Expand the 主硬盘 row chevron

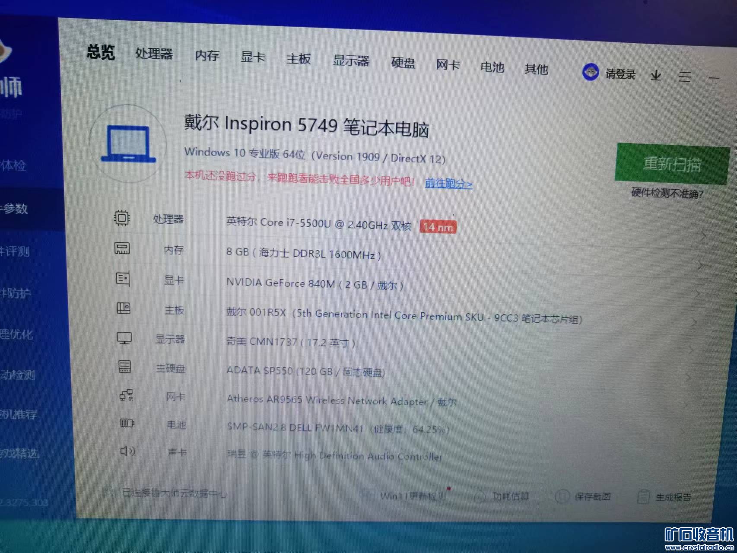click(688, 378)
